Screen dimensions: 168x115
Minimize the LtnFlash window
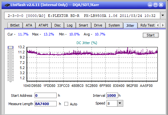tap(150, 5)
